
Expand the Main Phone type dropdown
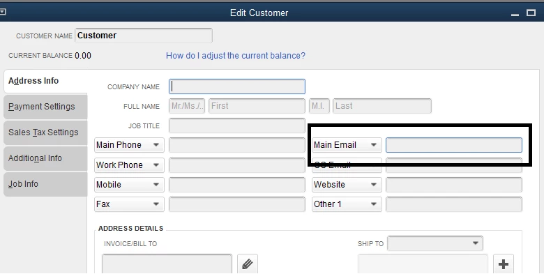(129, 145)
